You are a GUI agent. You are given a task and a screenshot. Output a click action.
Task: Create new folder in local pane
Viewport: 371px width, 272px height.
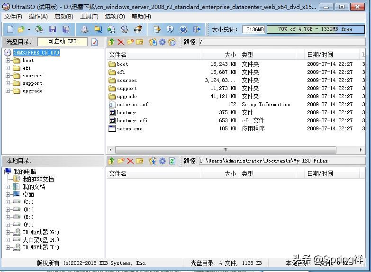[x=121, y=161]
